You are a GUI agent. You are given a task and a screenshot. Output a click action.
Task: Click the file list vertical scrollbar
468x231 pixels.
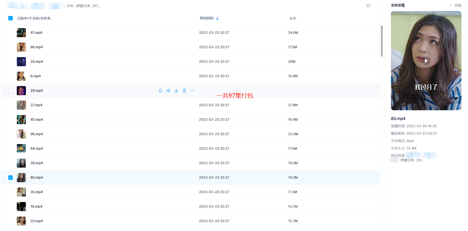382,41
